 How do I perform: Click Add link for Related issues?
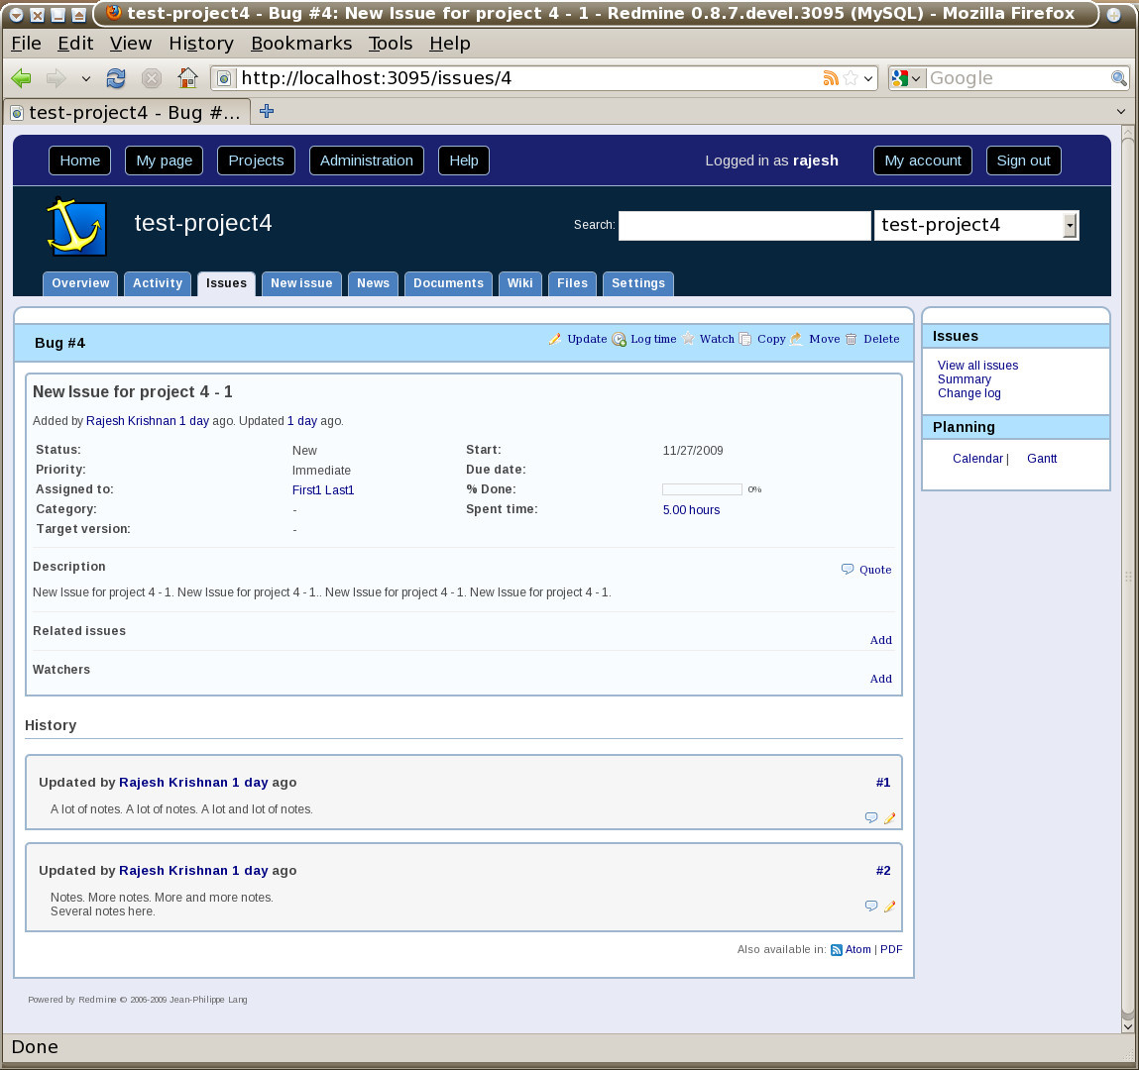[881, 640]
